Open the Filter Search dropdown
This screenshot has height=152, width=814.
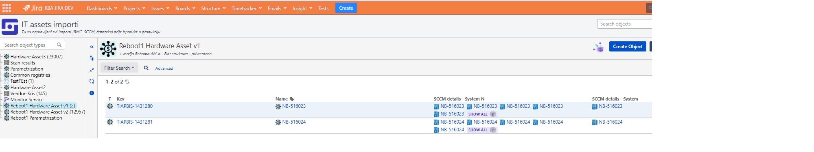pos(119,68)
